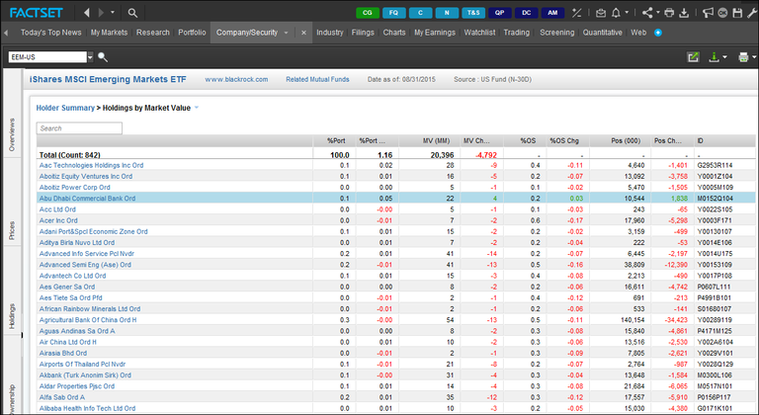
Task: Expand the alerts bell dropdown arrow
Action: tap(627, 13)
